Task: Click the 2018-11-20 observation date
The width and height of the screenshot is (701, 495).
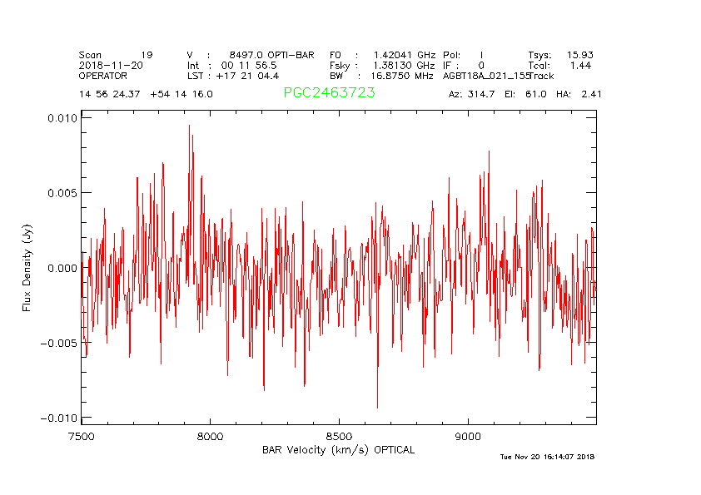Action: (112, 65)
